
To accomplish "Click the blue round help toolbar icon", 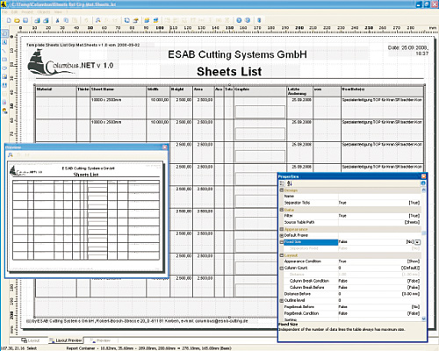I will coord(239,20).
